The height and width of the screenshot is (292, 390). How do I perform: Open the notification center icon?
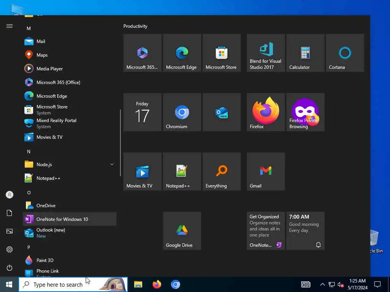(377, 284)
